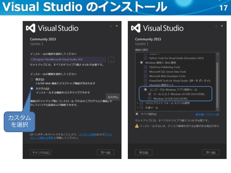Image resolution: width=231 pixels, height=173 pixels.
Task: Close the left Visual Studio installer window
Action: coord(117,26)
